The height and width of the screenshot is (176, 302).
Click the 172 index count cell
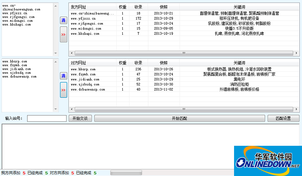[x=138, y=19]
